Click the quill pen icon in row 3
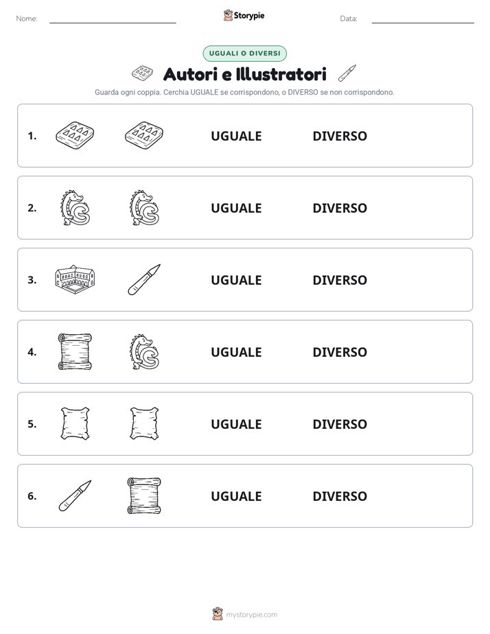490x634 pixels. [144, 279]
